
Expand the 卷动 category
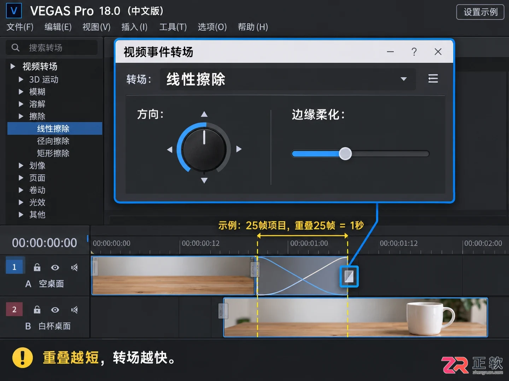21,190
